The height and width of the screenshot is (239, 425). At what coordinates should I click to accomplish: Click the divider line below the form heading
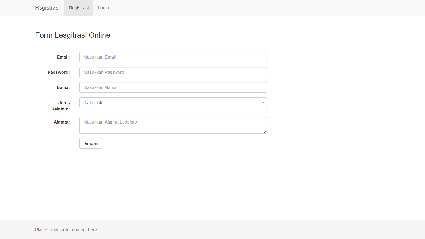[212, 45]
